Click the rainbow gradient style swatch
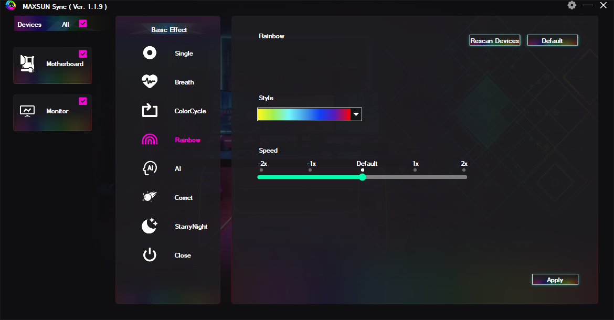Screen dimensions: 614x320 [x=304, y=114]
